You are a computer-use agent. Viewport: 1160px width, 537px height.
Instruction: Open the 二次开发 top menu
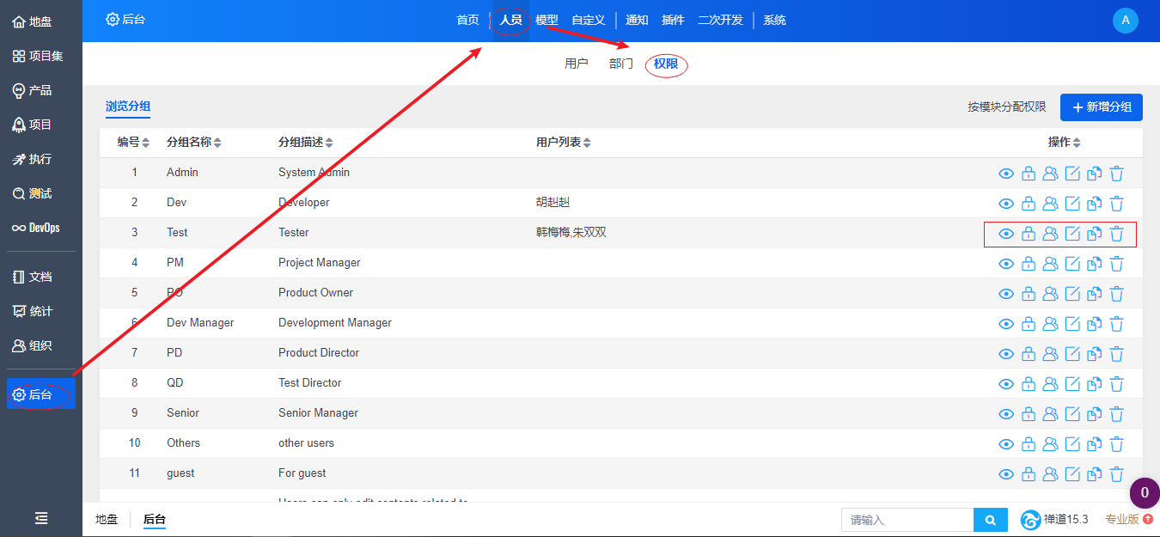point(720,20)
